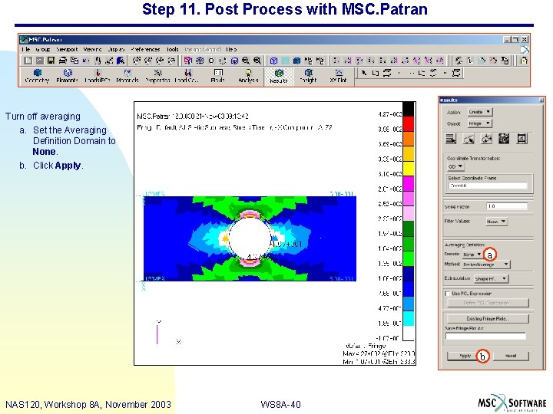Open the Results application
Screen dimensions: 553x414
[279, 76]
